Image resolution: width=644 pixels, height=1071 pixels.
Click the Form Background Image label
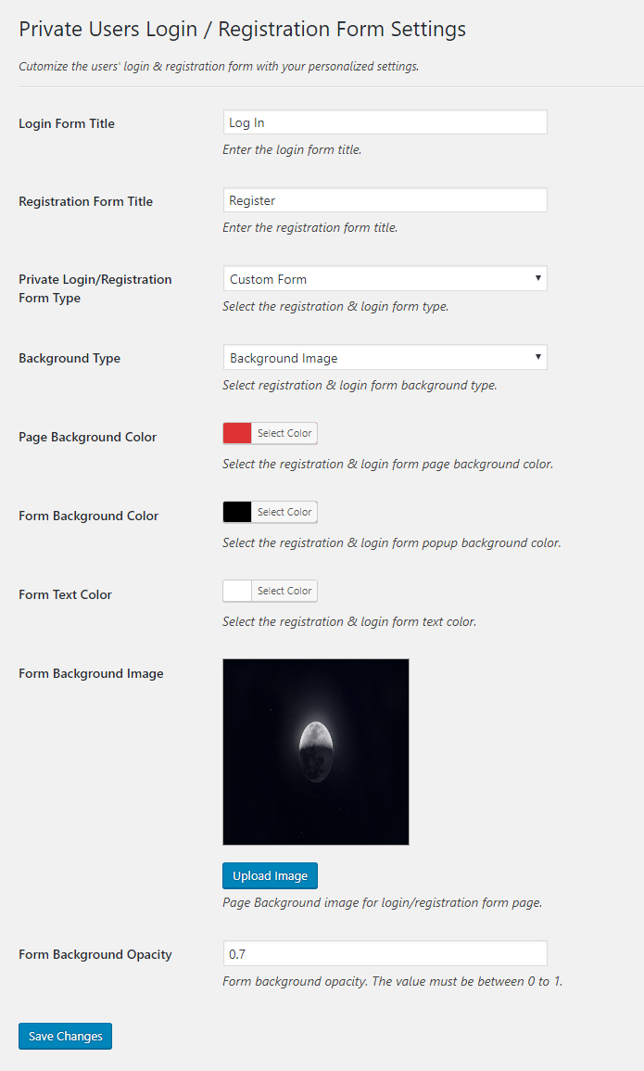pyautogui.click(x=92, y=673)
